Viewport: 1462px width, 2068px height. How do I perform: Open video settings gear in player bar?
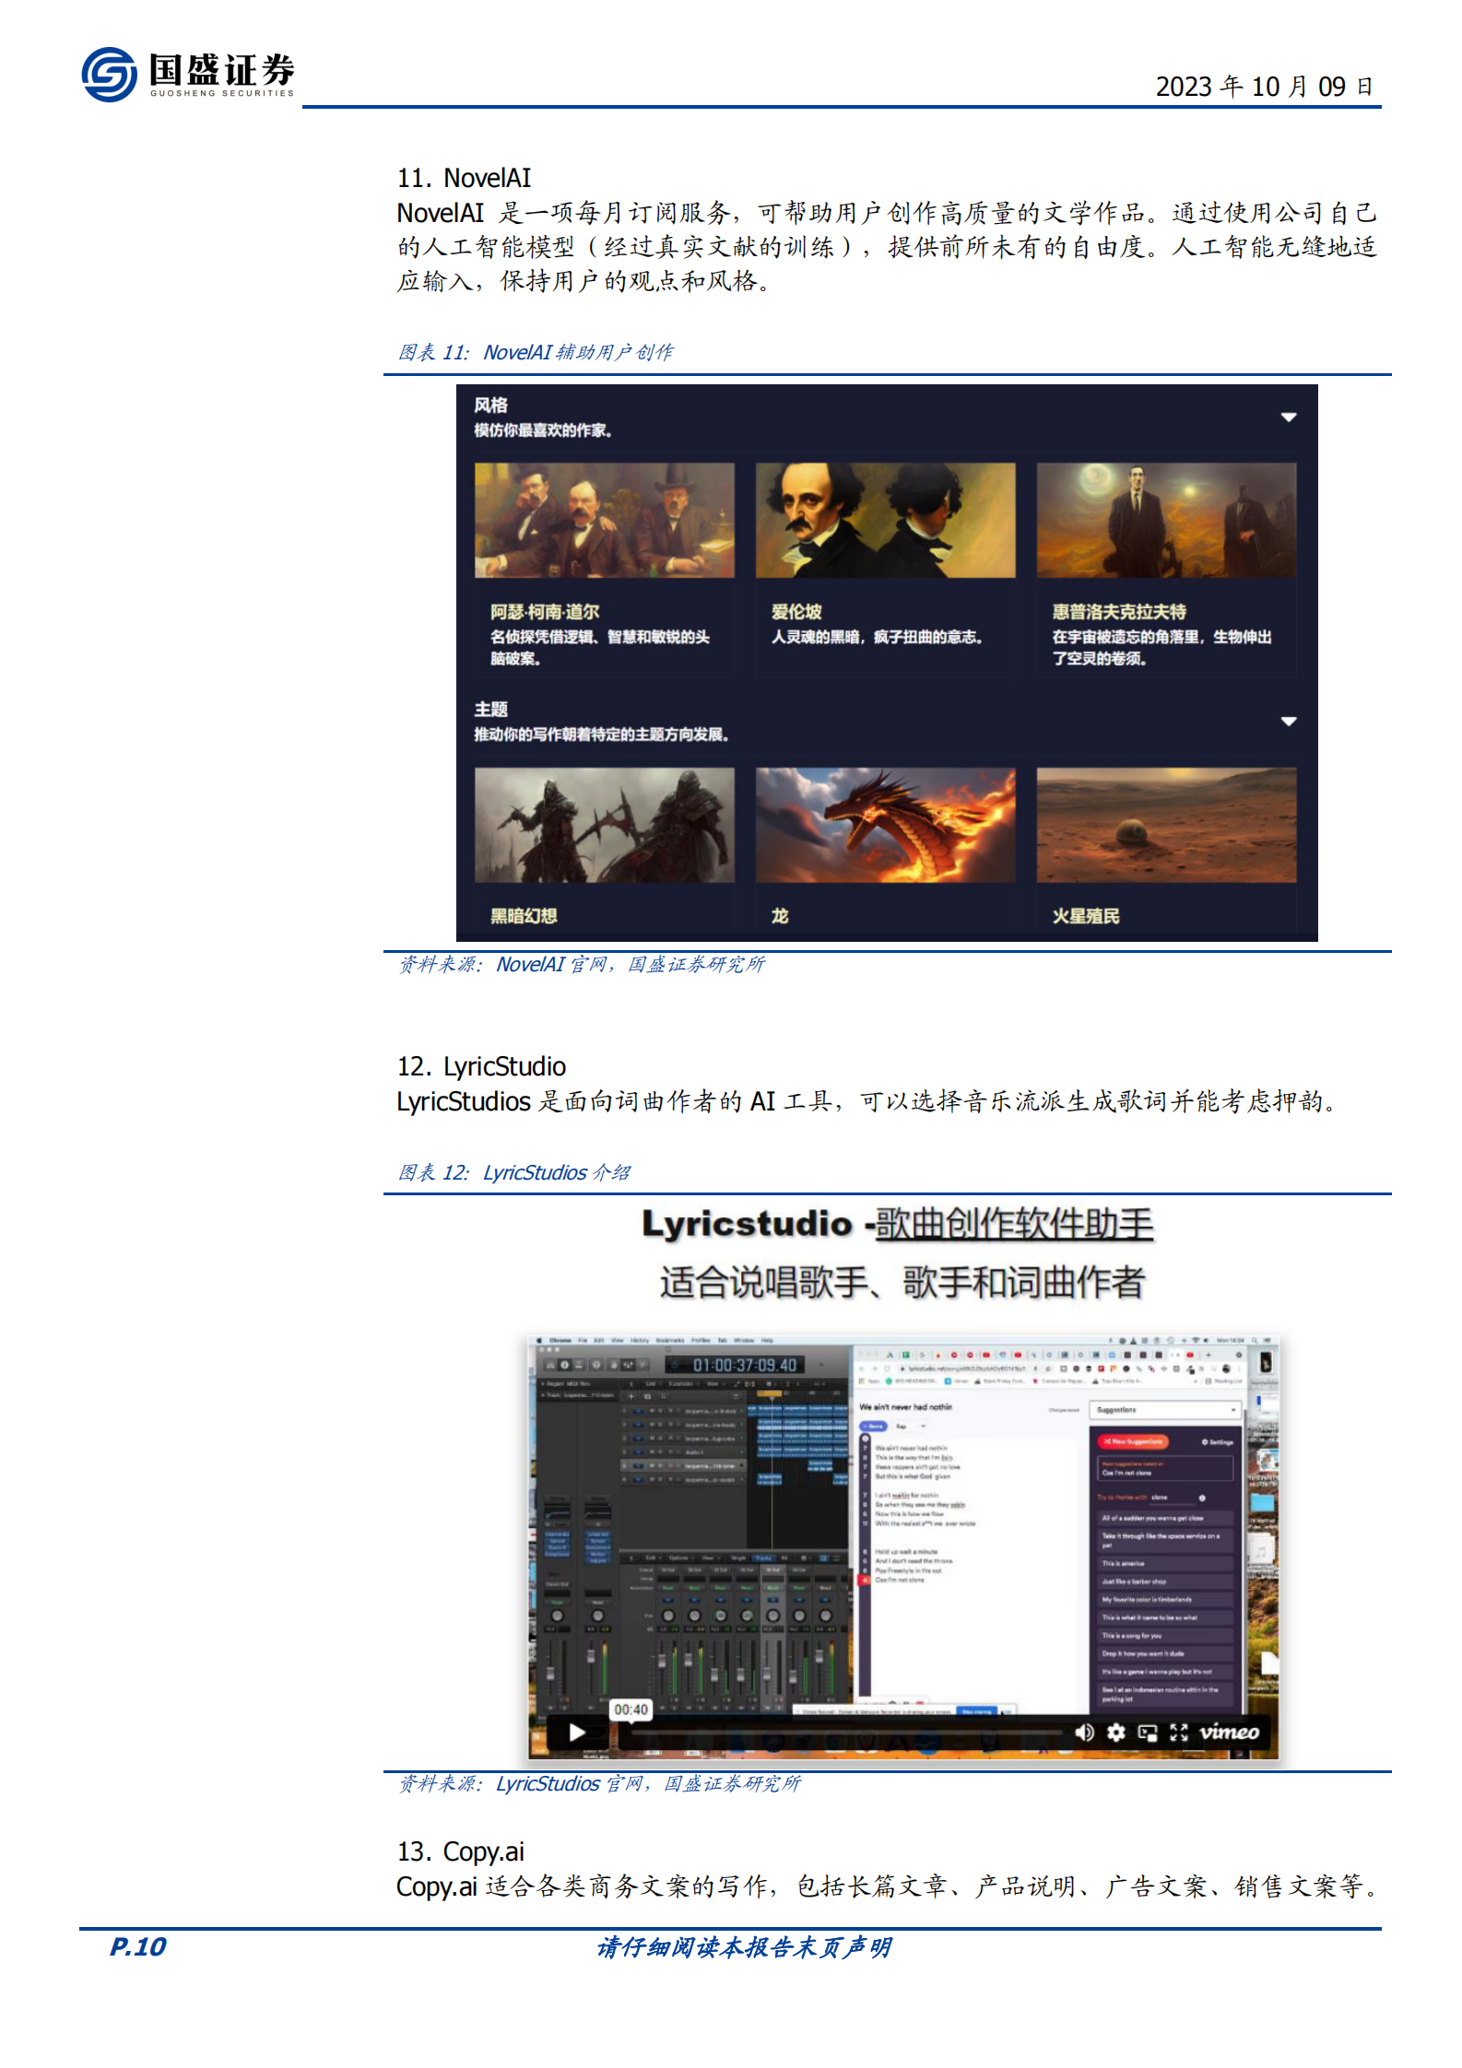point(1115,1733)
